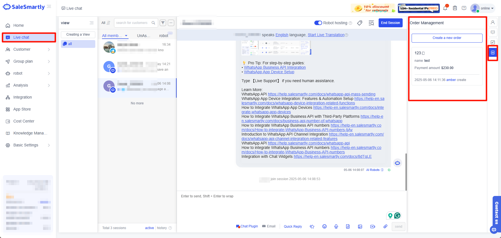Collapse the view panel with hamburger icon
The height and width of the screenshot is (238, 501).
coord(92,23)
